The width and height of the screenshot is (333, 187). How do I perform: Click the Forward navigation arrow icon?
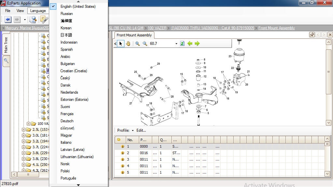click(17, 20)
